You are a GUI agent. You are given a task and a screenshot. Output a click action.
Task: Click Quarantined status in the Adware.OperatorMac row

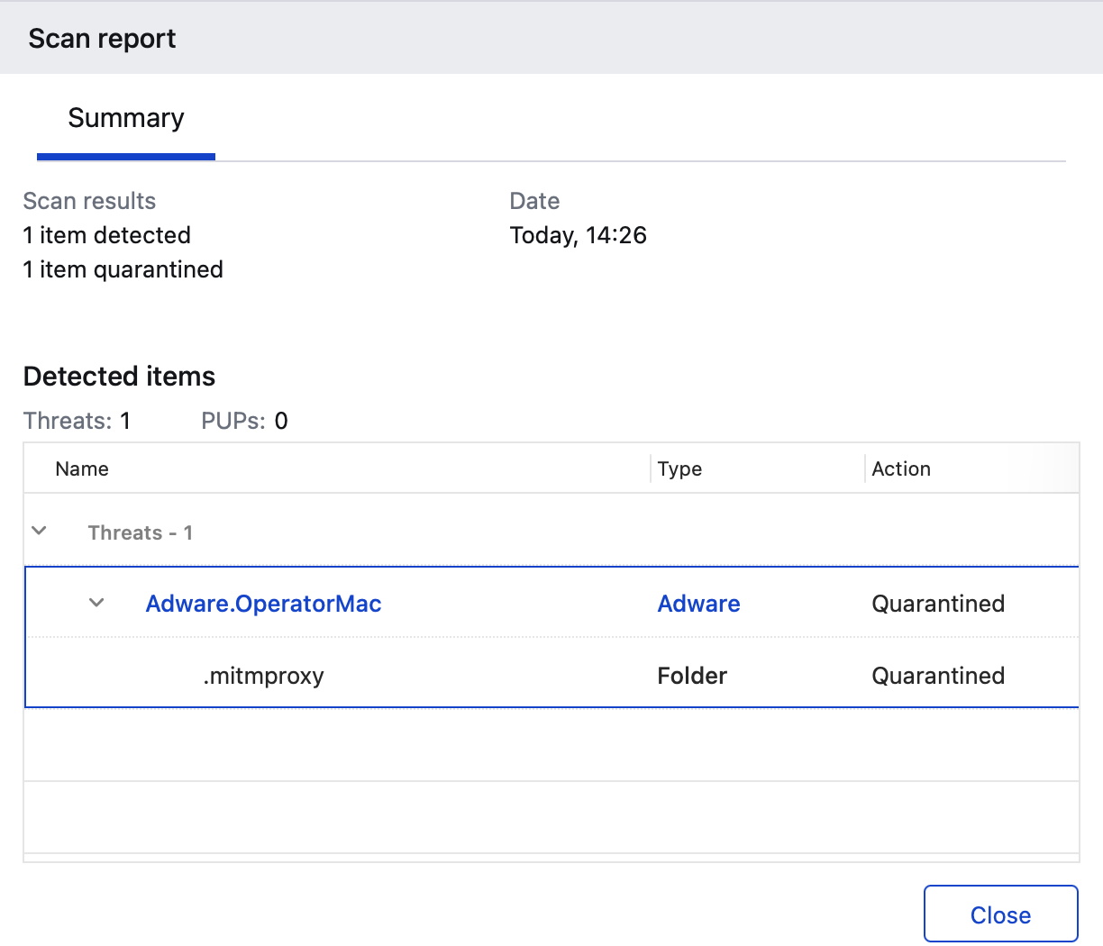tap(938, 604)
